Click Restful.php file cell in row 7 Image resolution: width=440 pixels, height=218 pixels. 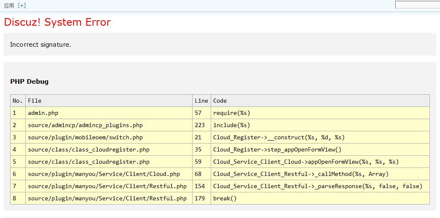click(107, 186)
